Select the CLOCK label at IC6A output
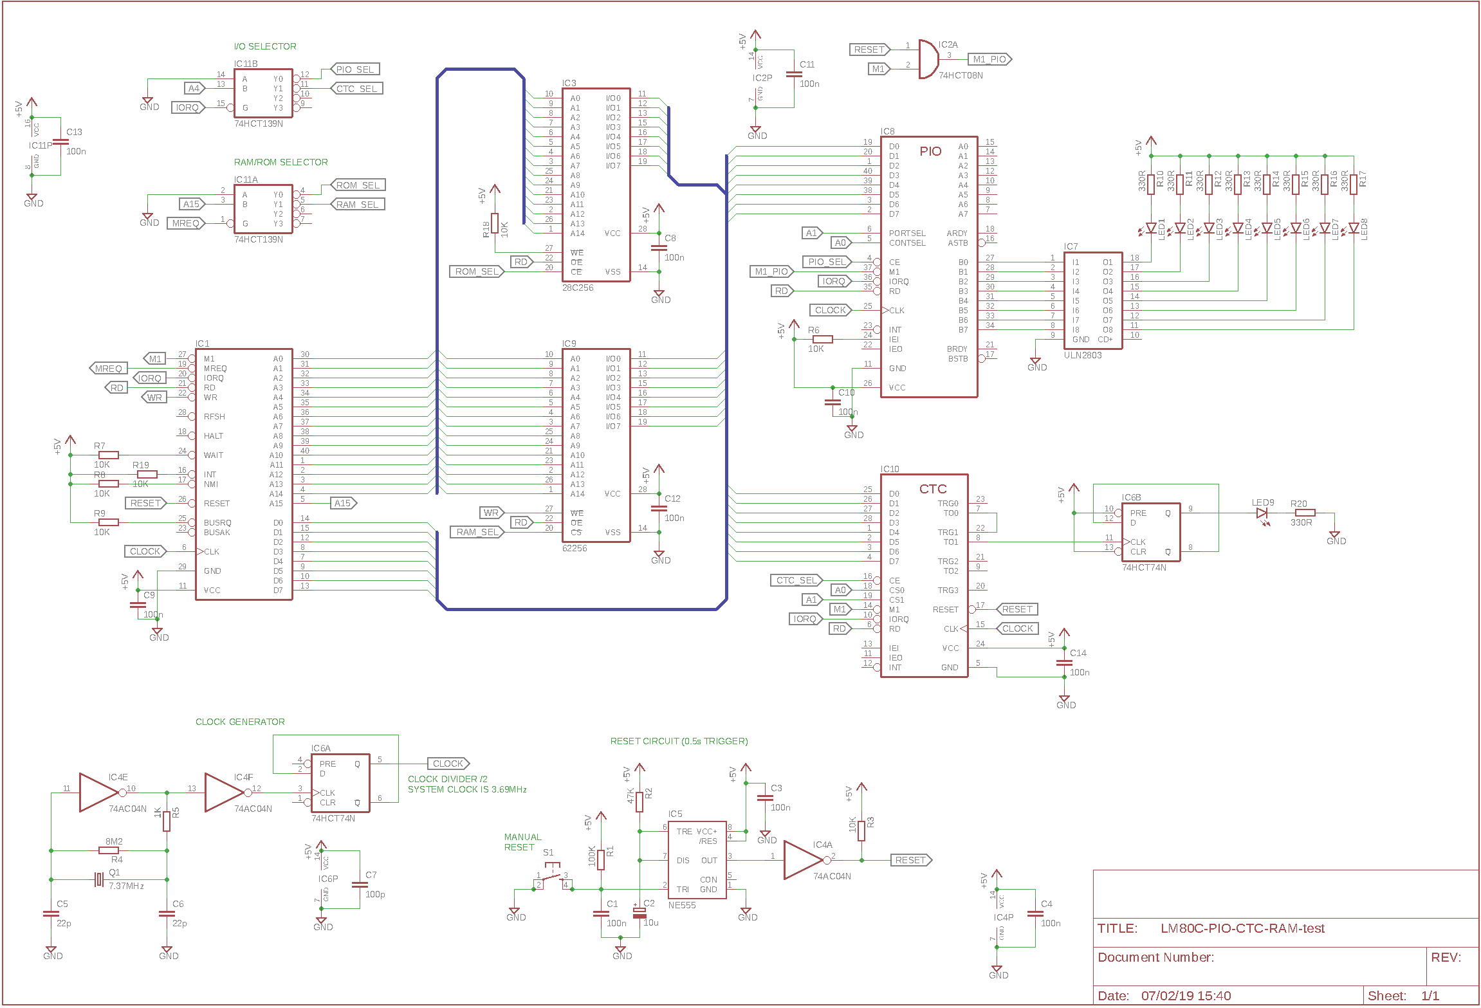Image resolution: width=1481 pixels, height=1008 pixels. coord(448,764)
